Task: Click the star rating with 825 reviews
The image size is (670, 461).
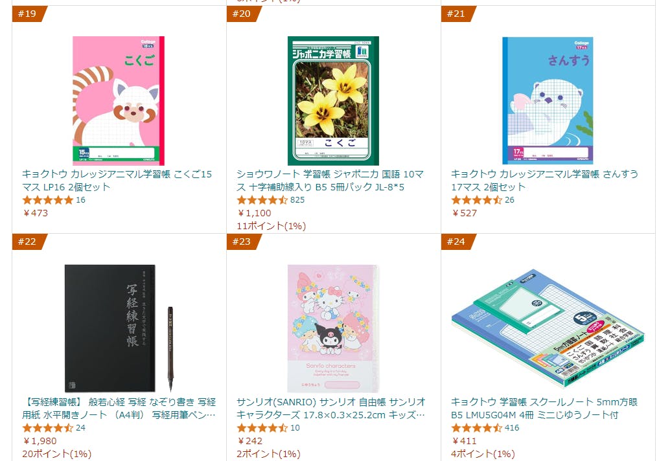Action: point(262,200)
